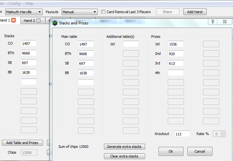Close the Stacks and Prizes dialog
This screenshot has height=161, width=233.
225,21
